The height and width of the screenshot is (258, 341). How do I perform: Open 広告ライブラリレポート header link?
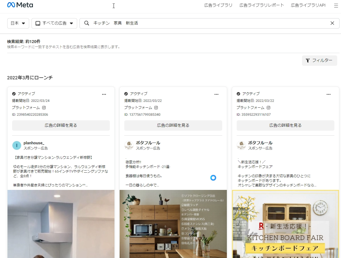point(262,5)
